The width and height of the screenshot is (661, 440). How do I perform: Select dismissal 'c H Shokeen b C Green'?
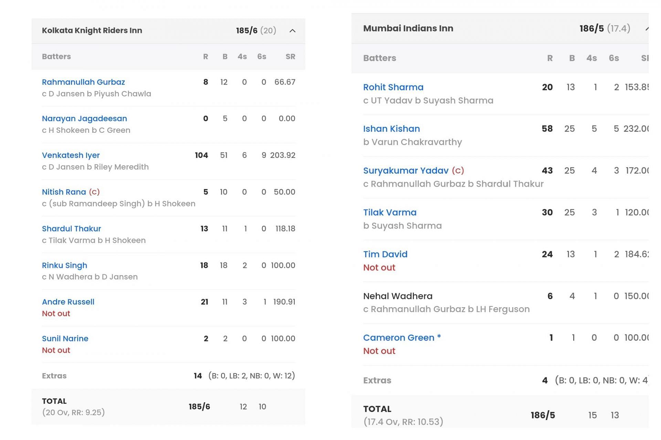tap(86, 130)
